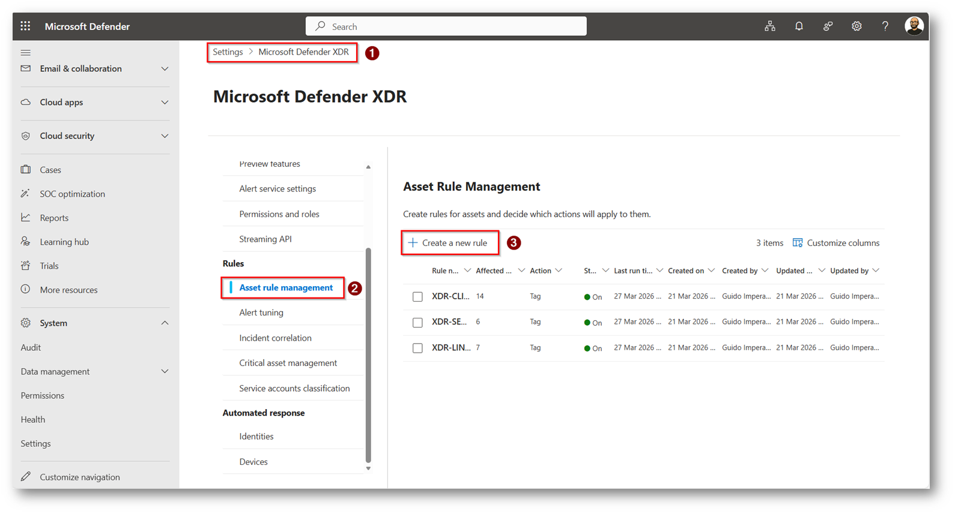Image resolution: width=955 pixels, height=514 pixels.
Task: Click the pencil icon for Customize navigation
Action: (x=25, y=477)
